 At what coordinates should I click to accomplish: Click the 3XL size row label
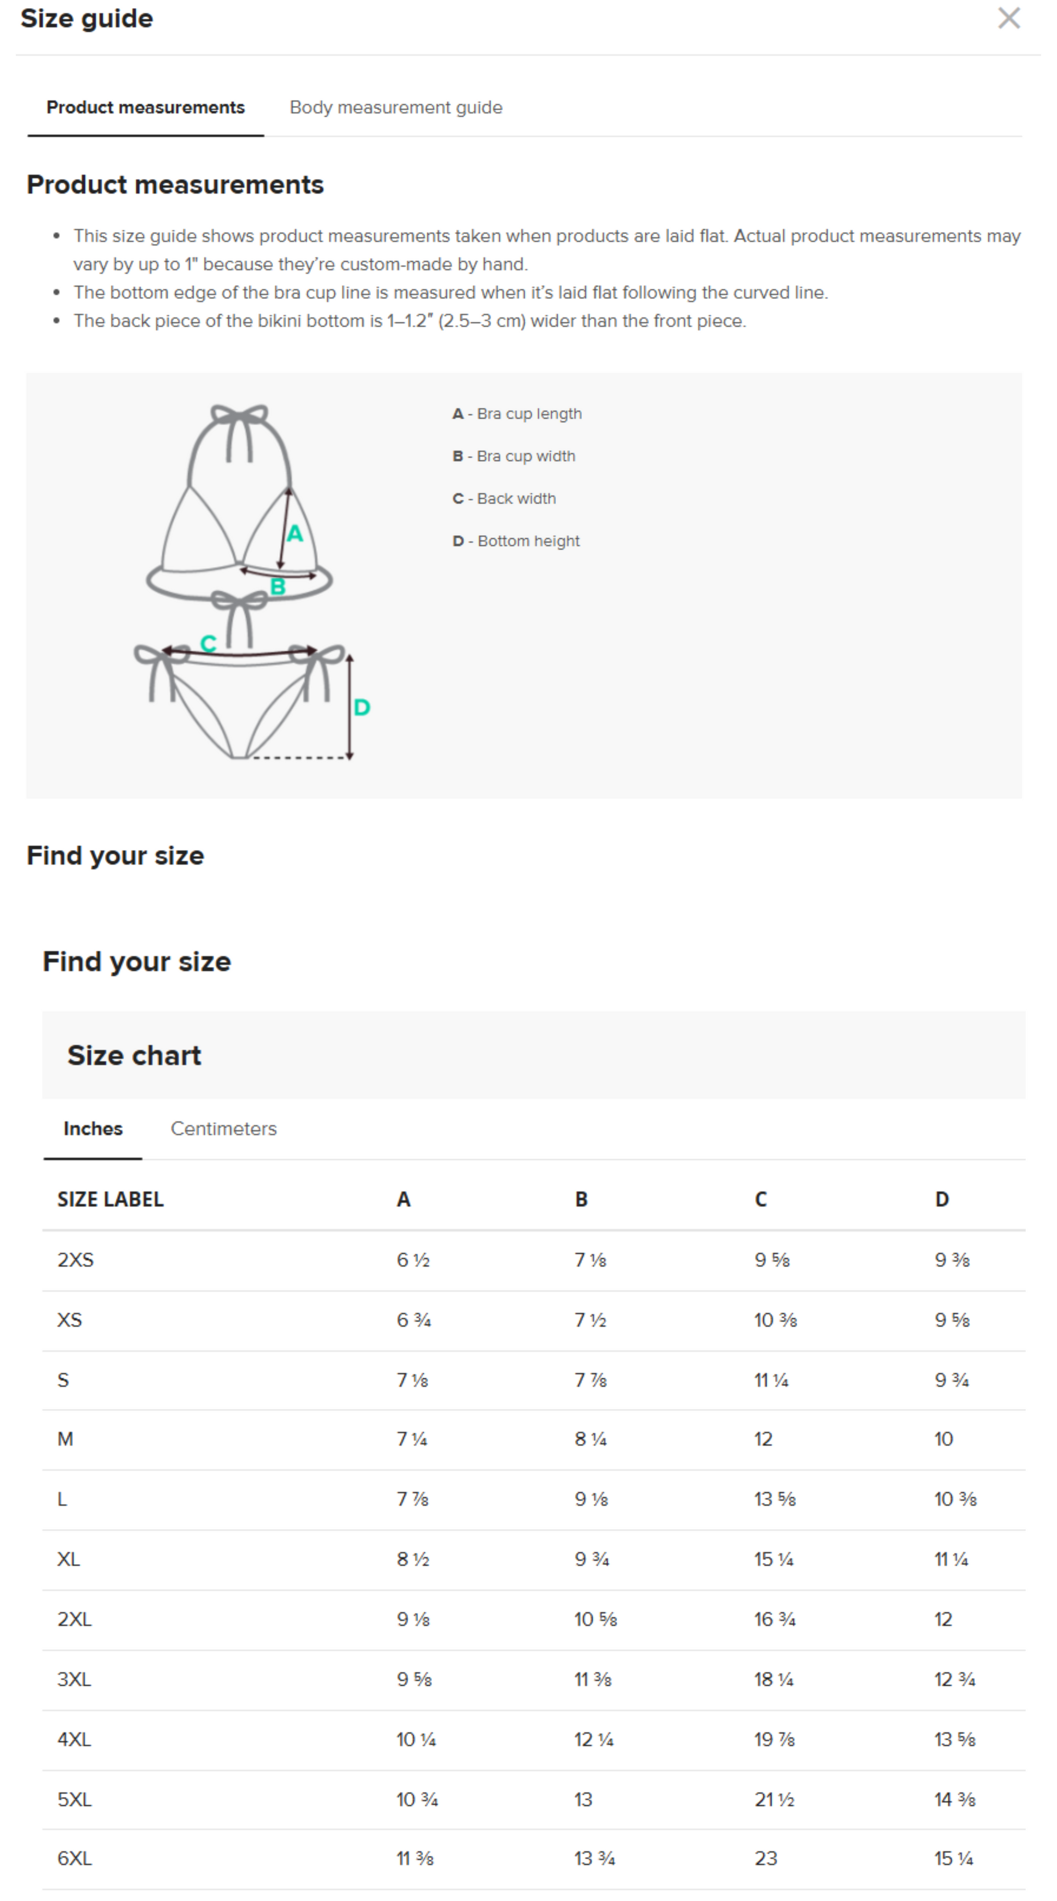[x=74, y=1679]
